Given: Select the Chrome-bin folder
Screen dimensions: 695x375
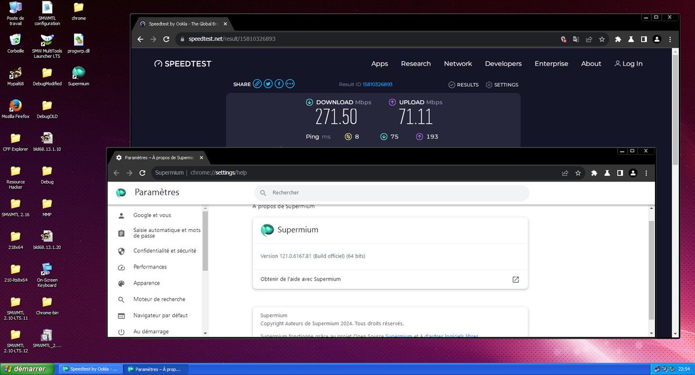Looking at the screenshot, I should click(47, 306).
